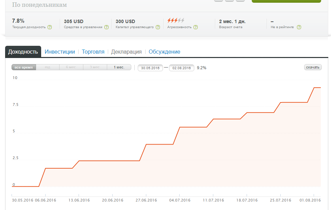
Task: Click help icon next to Текущая доходность
Action: coord(50,27)
